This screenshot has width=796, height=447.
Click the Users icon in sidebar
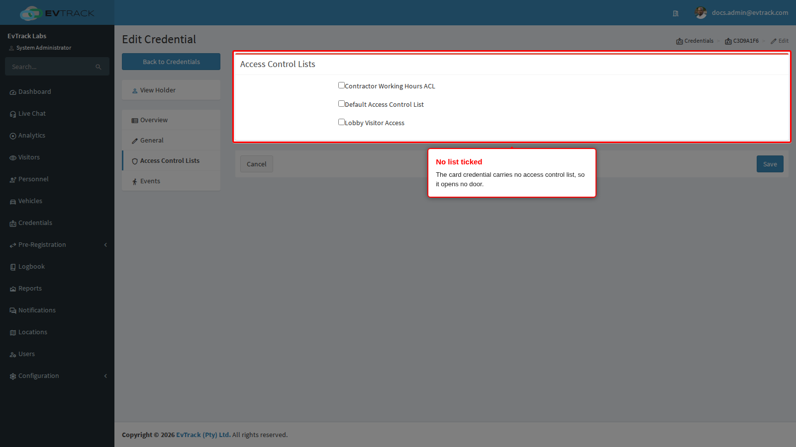pyautogui.click(x=13, y=355)
